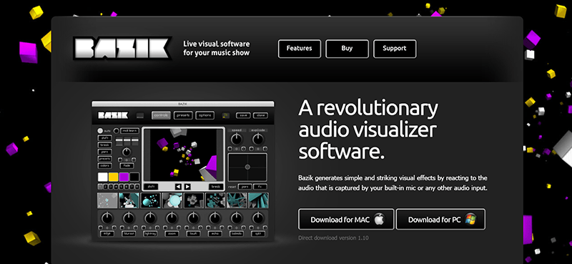The image size is (572, 264).
Task: Click the plus stepper under fade knob
Action: tap(134, 160)
